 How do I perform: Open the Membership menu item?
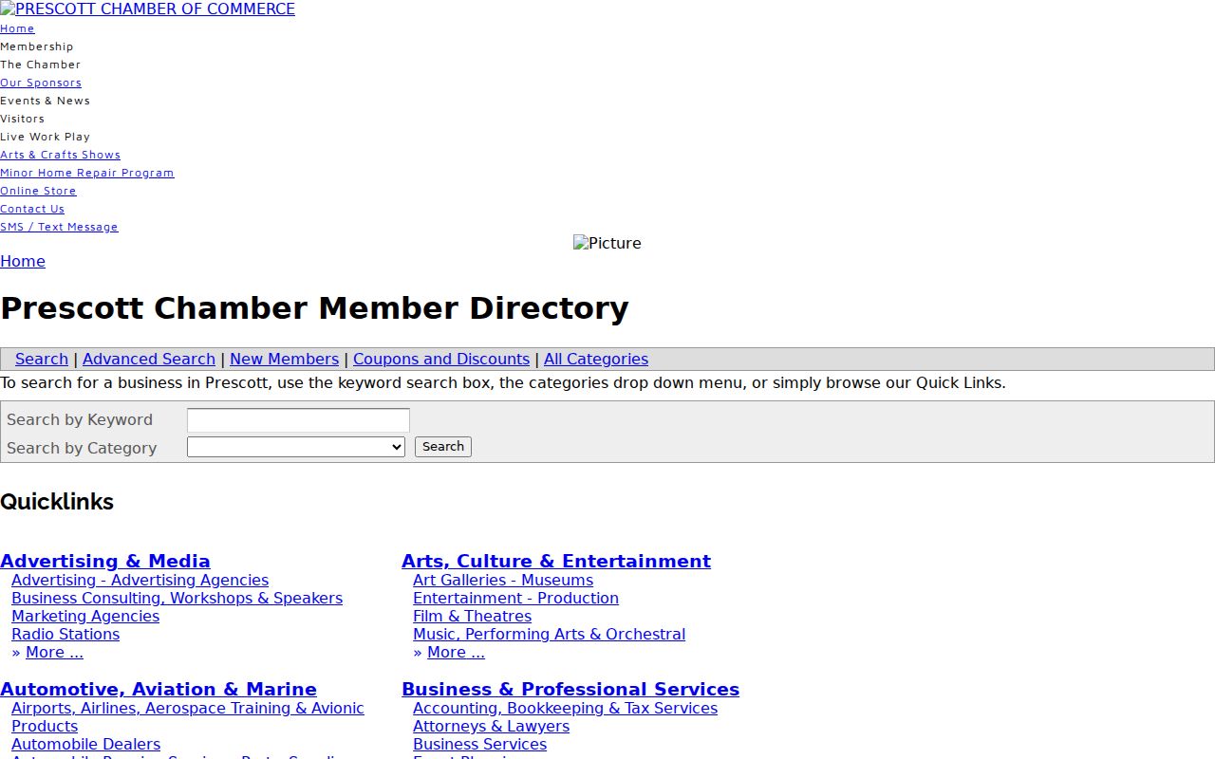click(x=36, y=46)
